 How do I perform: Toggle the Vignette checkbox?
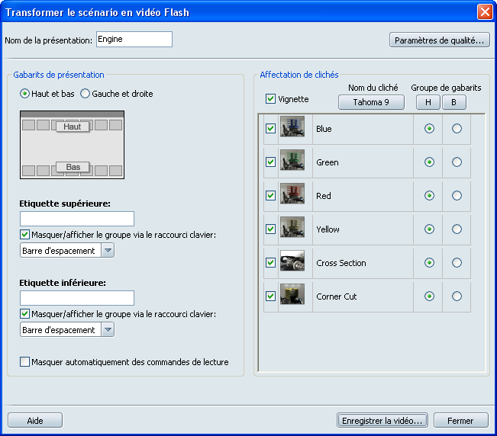click(270, 99)
